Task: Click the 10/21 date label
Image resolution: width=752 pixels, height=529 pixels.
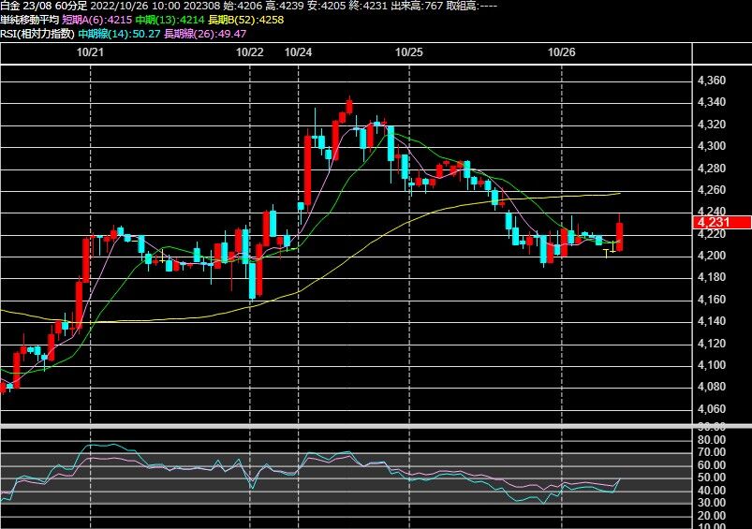Action: tap(90, 52)
